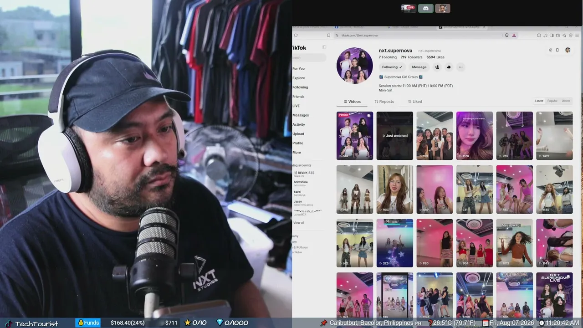
Task: Click the Following button to unfollow
Action: (x=392, y=67)
